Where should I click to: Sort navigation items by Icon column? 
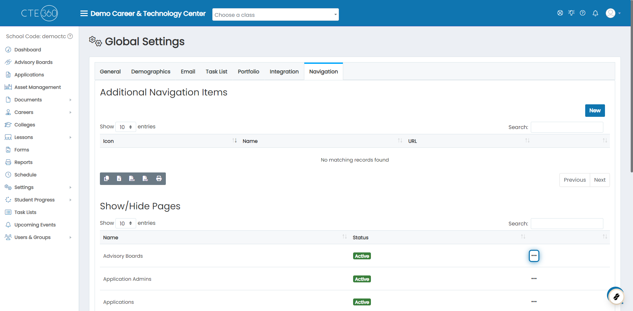pyautogui.click(x=169, y=141)
